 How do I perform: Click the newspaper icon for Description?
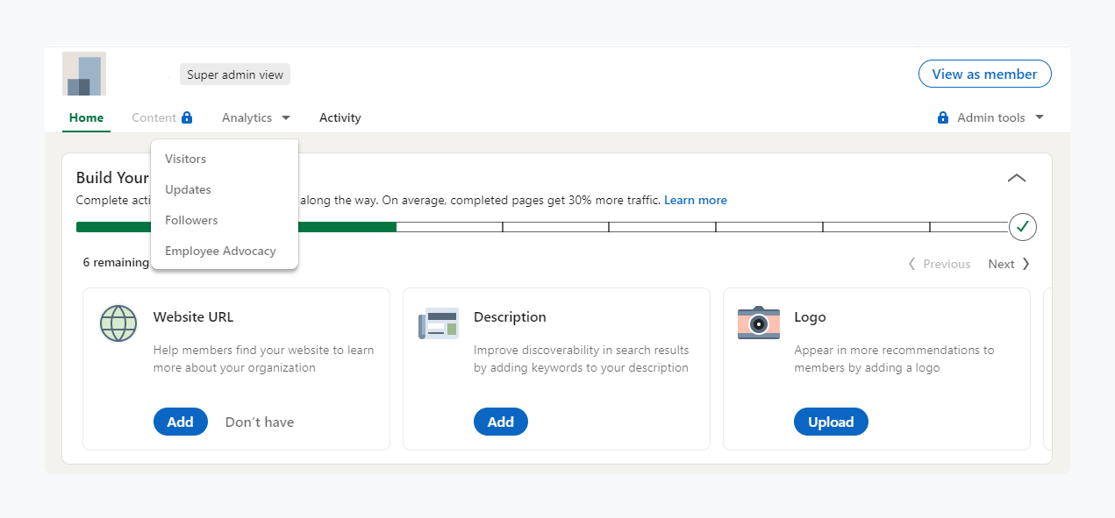tap(439, 323)
